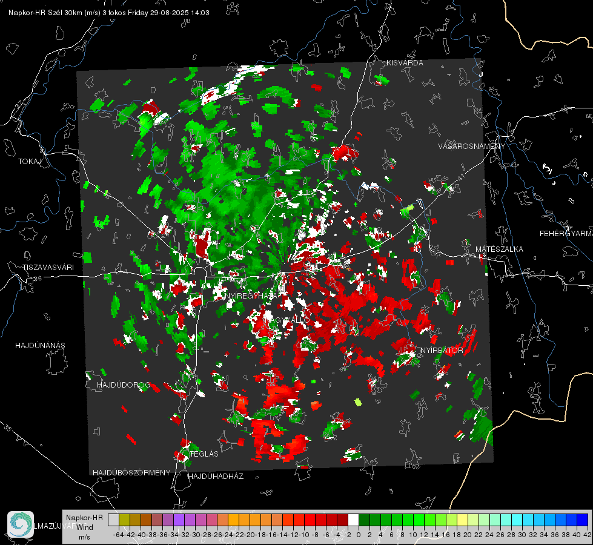
Task: Select the olive swatch between -64 and -42
Action: tap(124, 520)
